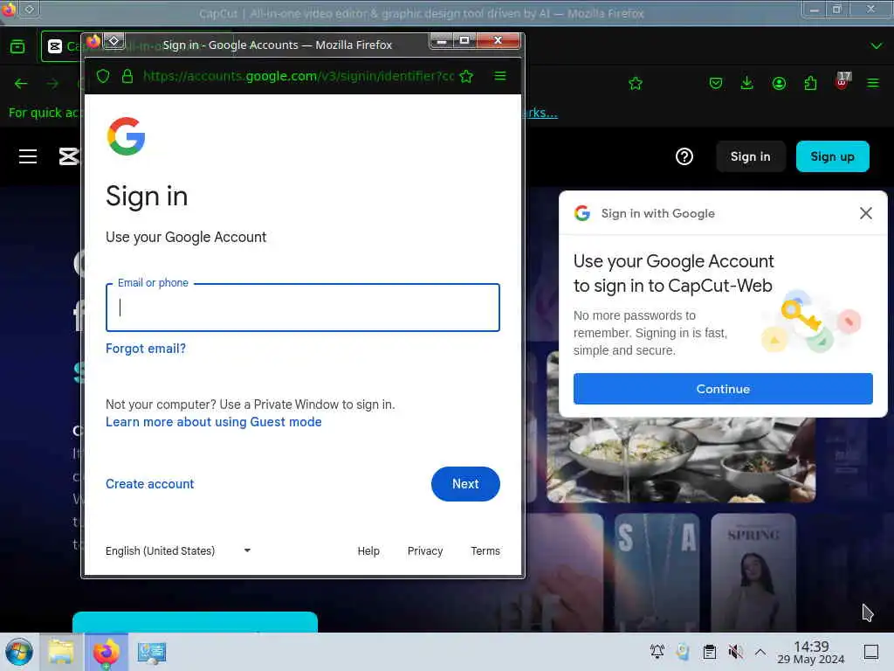This screenshot has height=671, width=894.
Task: Click the food photo thumbnail on CapCut page
Action: click(681, 460)
